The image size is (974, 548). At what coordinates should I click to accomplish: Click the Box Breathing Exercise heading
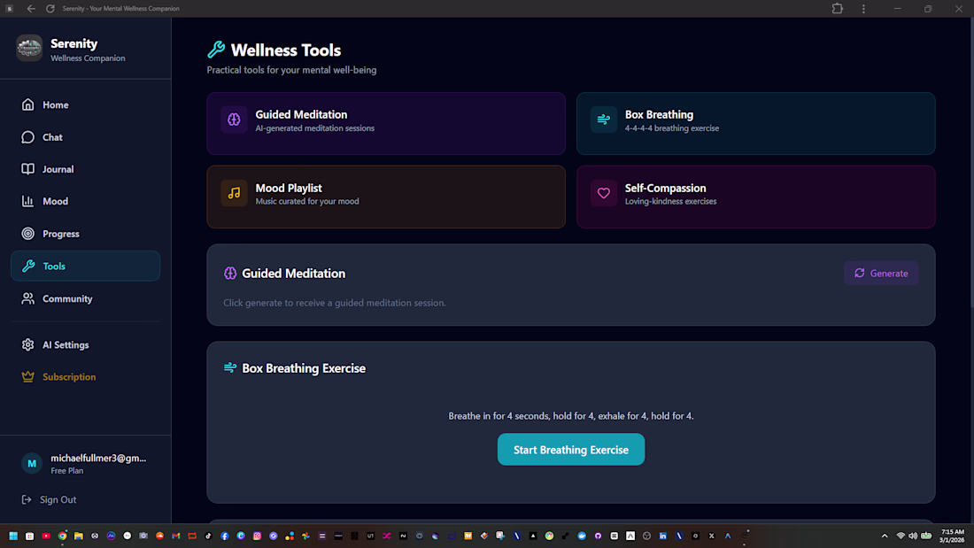304,368
